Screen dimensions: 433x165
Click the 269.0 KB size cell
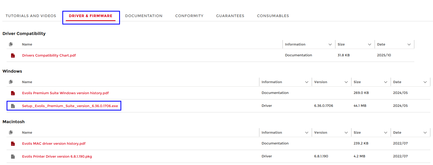pos(361,93)
